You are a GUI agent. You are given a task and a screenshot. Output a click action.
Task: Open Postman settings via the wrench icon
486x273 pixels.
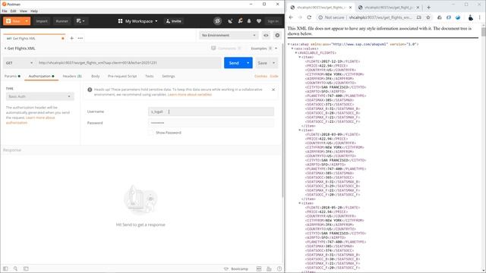click(x=240, y=20)
